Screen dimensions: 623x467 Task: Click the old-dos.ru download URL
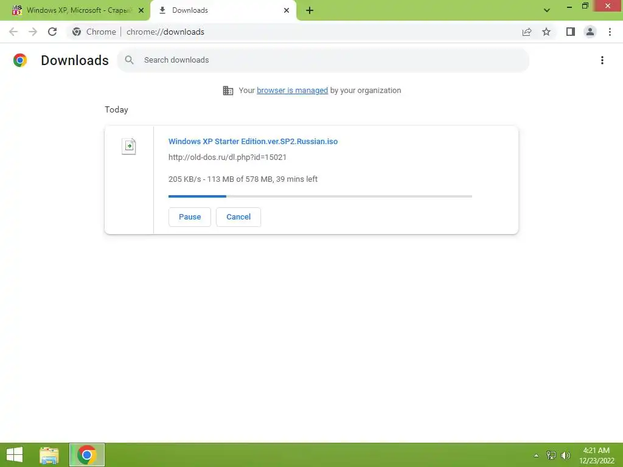coord(228,157)
